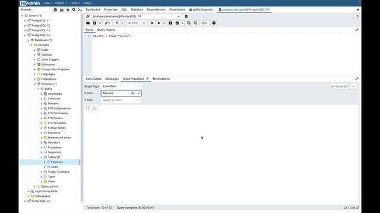Viewport: 380px width, 213px height.
Task: Click the Open File folder icon
Action: point(88,23)
